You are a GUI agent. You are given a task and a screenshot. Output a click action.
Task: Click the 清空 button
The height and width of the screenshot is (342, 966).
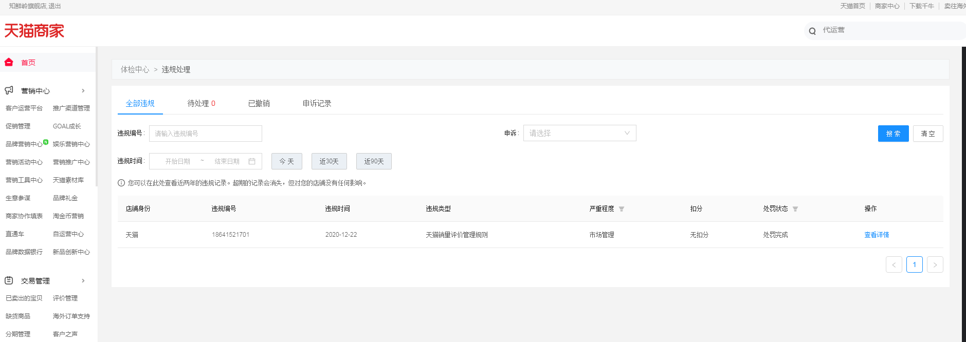pyautogui.click(x=928, y=134)
